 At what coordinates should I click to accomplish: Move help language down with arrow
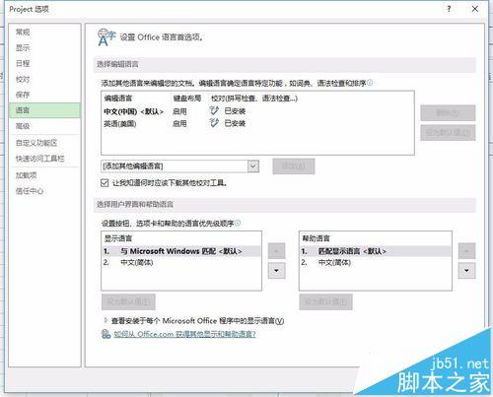466,271
